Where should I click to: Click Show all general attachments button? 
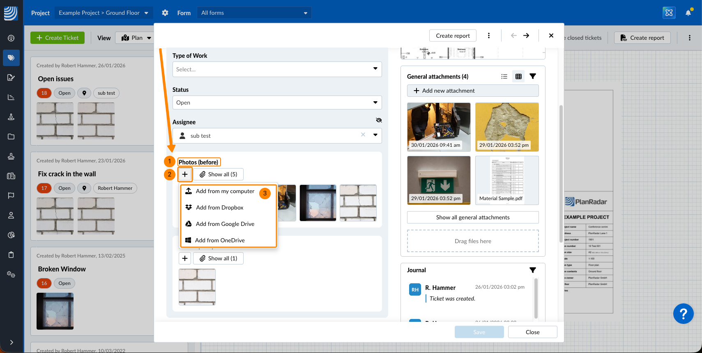(x=473, y=217)
